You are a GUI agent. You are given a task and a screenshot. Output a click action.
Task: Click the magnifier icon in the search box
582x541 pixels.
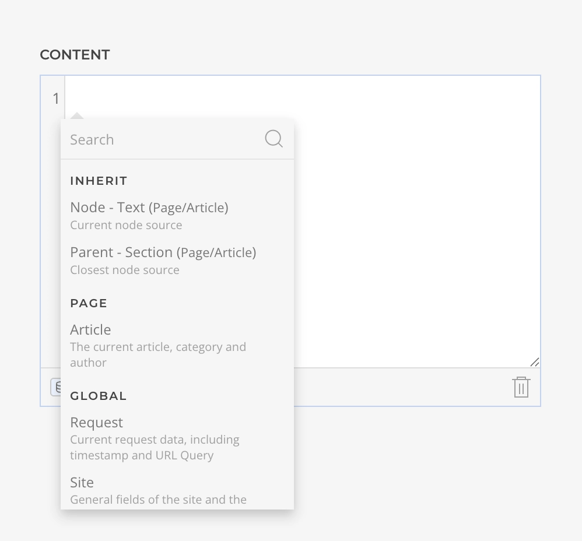[x=274, y=139]
